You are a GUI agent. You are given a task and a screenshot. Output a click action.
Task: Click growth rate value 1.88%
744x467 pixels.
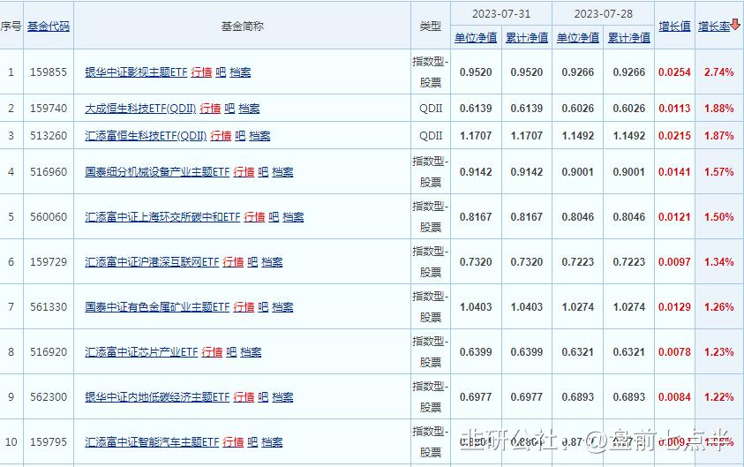(x=719, y=109)
